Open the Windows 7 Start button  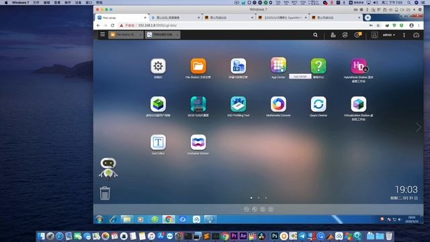(99, 219)
